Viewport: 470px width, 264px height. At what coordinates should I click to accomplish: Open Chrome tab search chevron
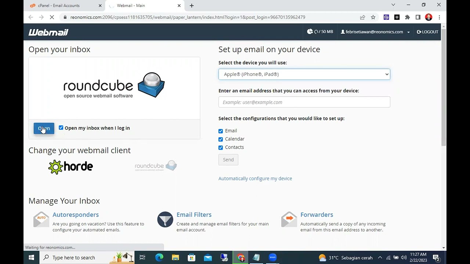(393, 5)
